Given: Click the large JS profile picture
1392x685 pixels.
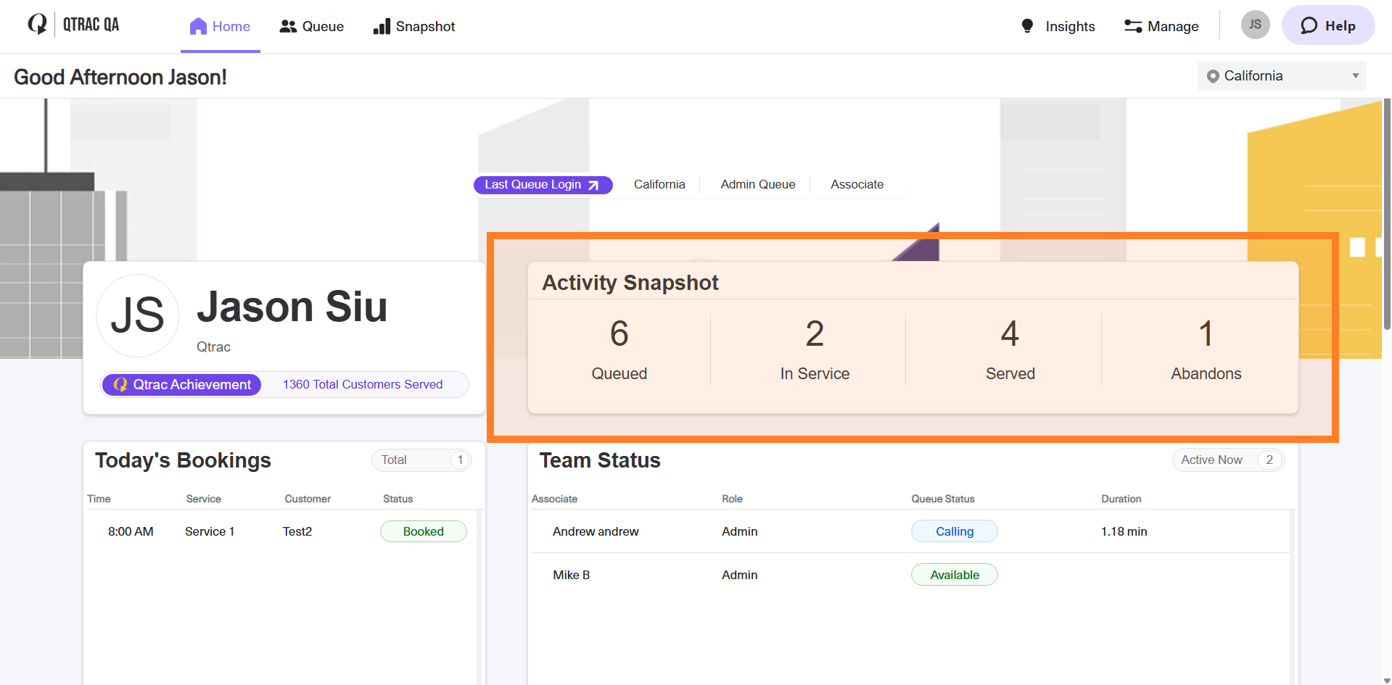Looking at the screenshot, I should pyautogui.click(x=138, y=316).
